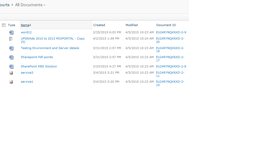
Task: Click the file icon for UPGRAde 2010 to 2013 MOJPORTAL
Action: [x=11, y=39]
